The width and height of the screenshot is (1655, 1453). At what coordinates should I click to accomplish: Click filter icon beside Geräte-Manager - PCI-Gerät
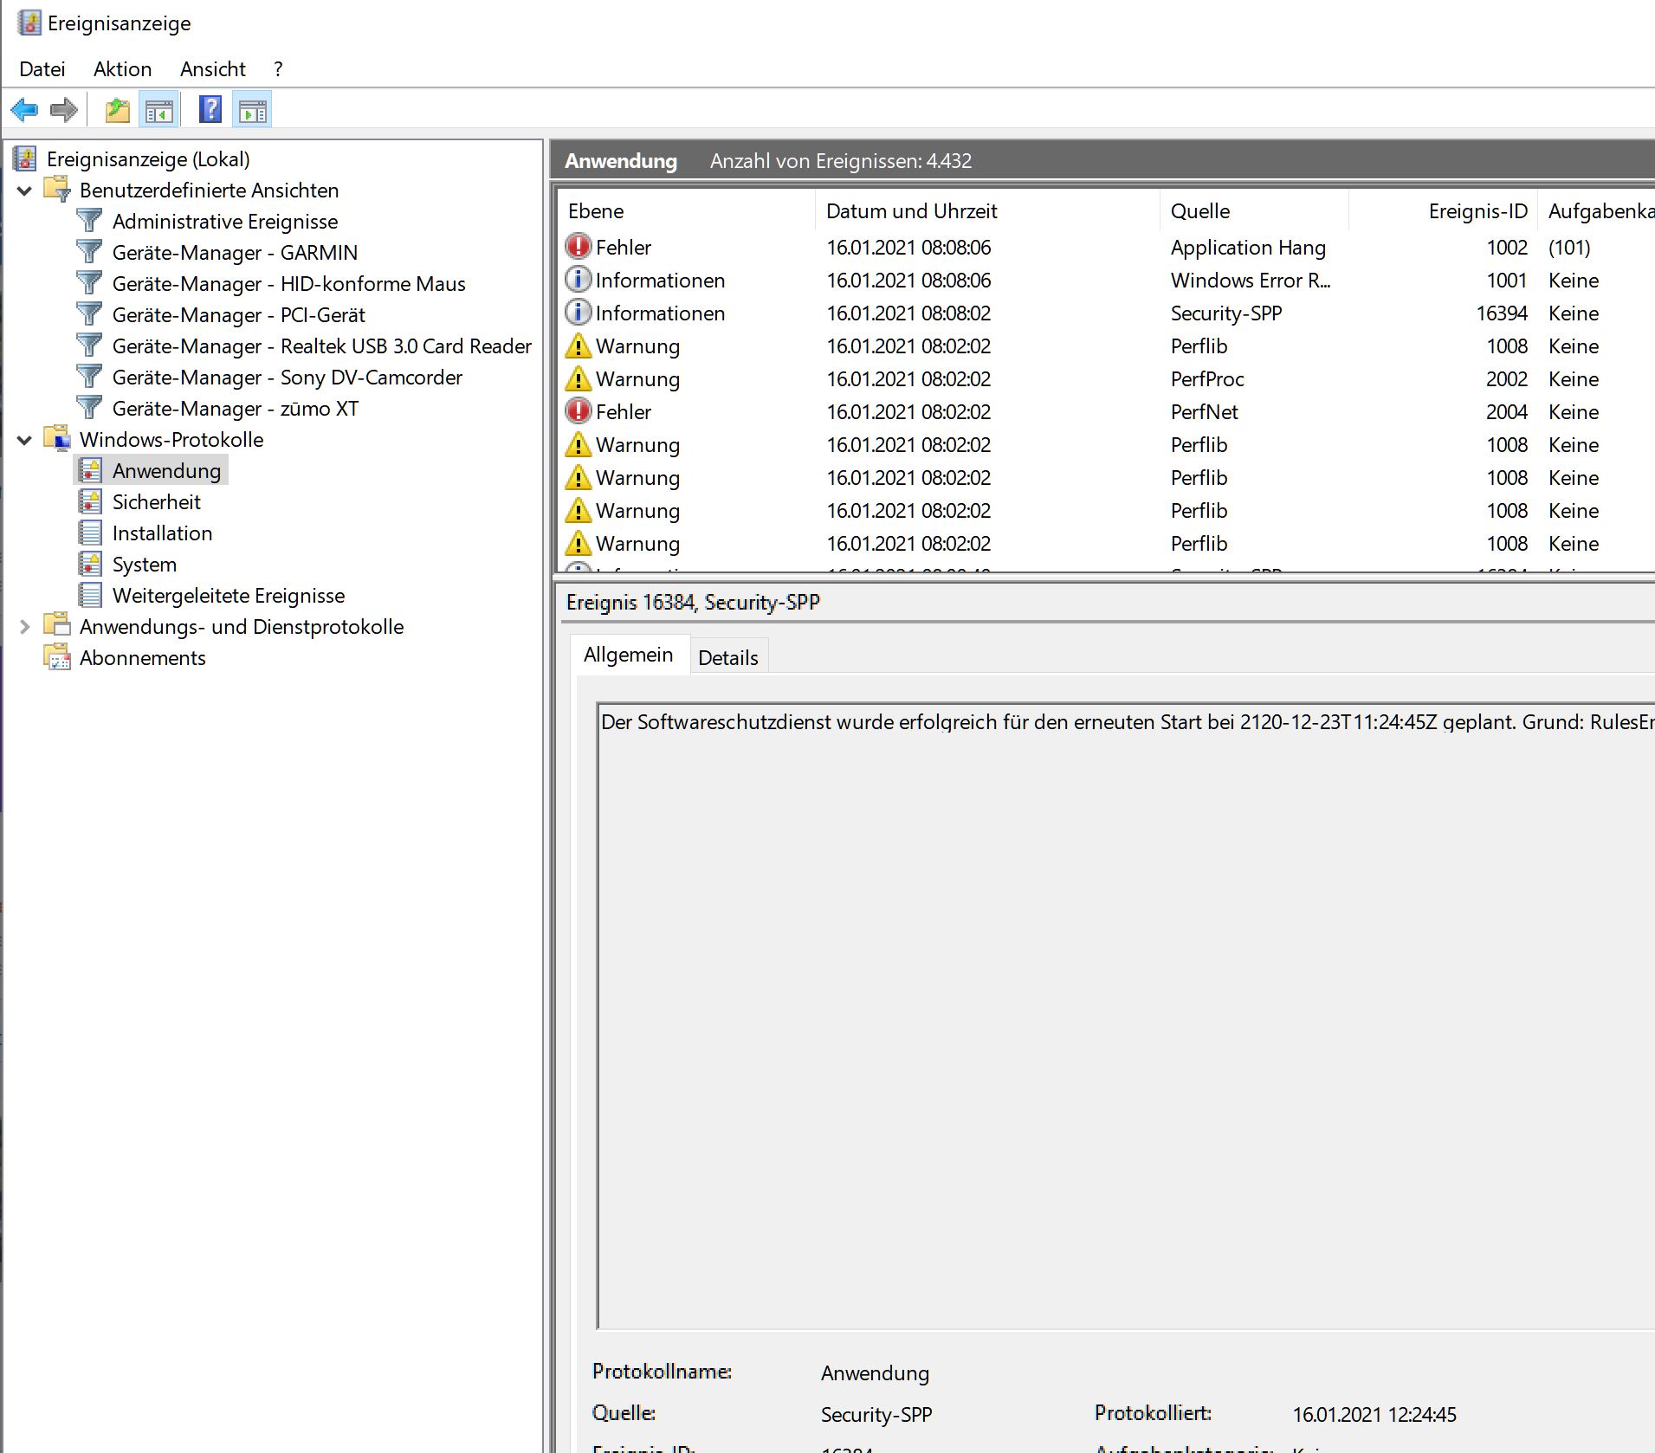coord(89,314)
